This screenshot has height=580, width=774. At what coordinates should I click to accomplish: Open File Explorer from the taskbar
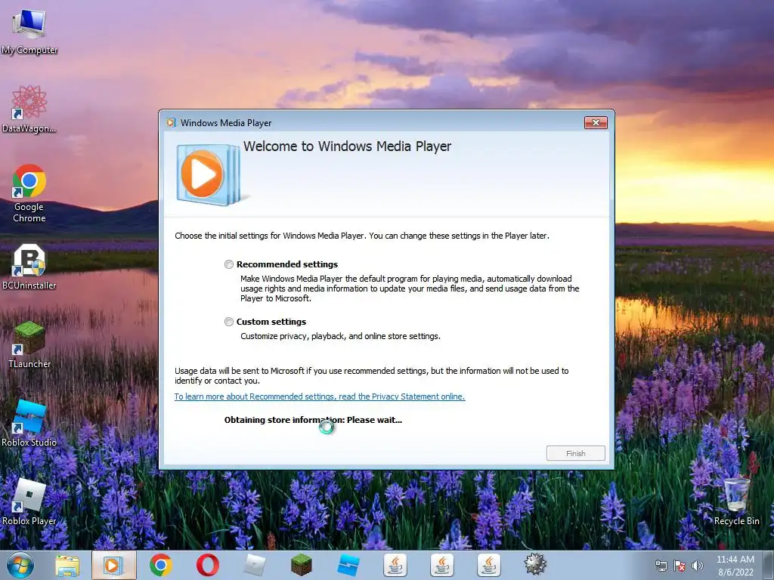coord(67,566)
